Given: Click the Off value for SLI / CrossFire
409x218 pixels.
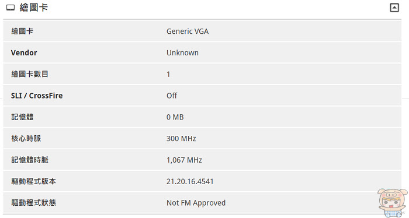Looking at the screenshot, I should click(172, 96).
